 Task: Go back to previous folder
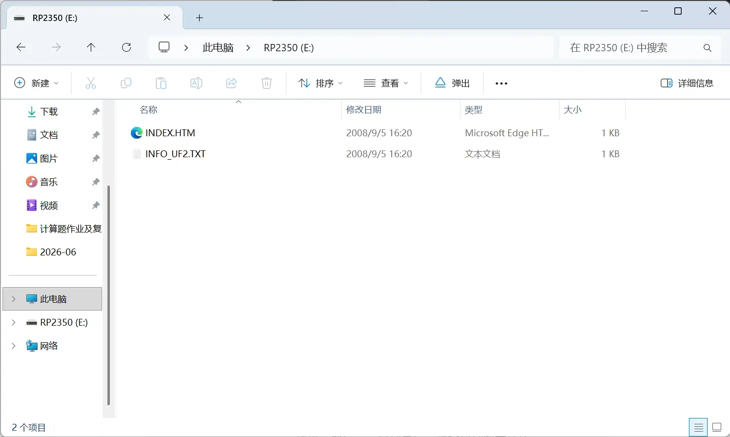[x=21, y=47]
